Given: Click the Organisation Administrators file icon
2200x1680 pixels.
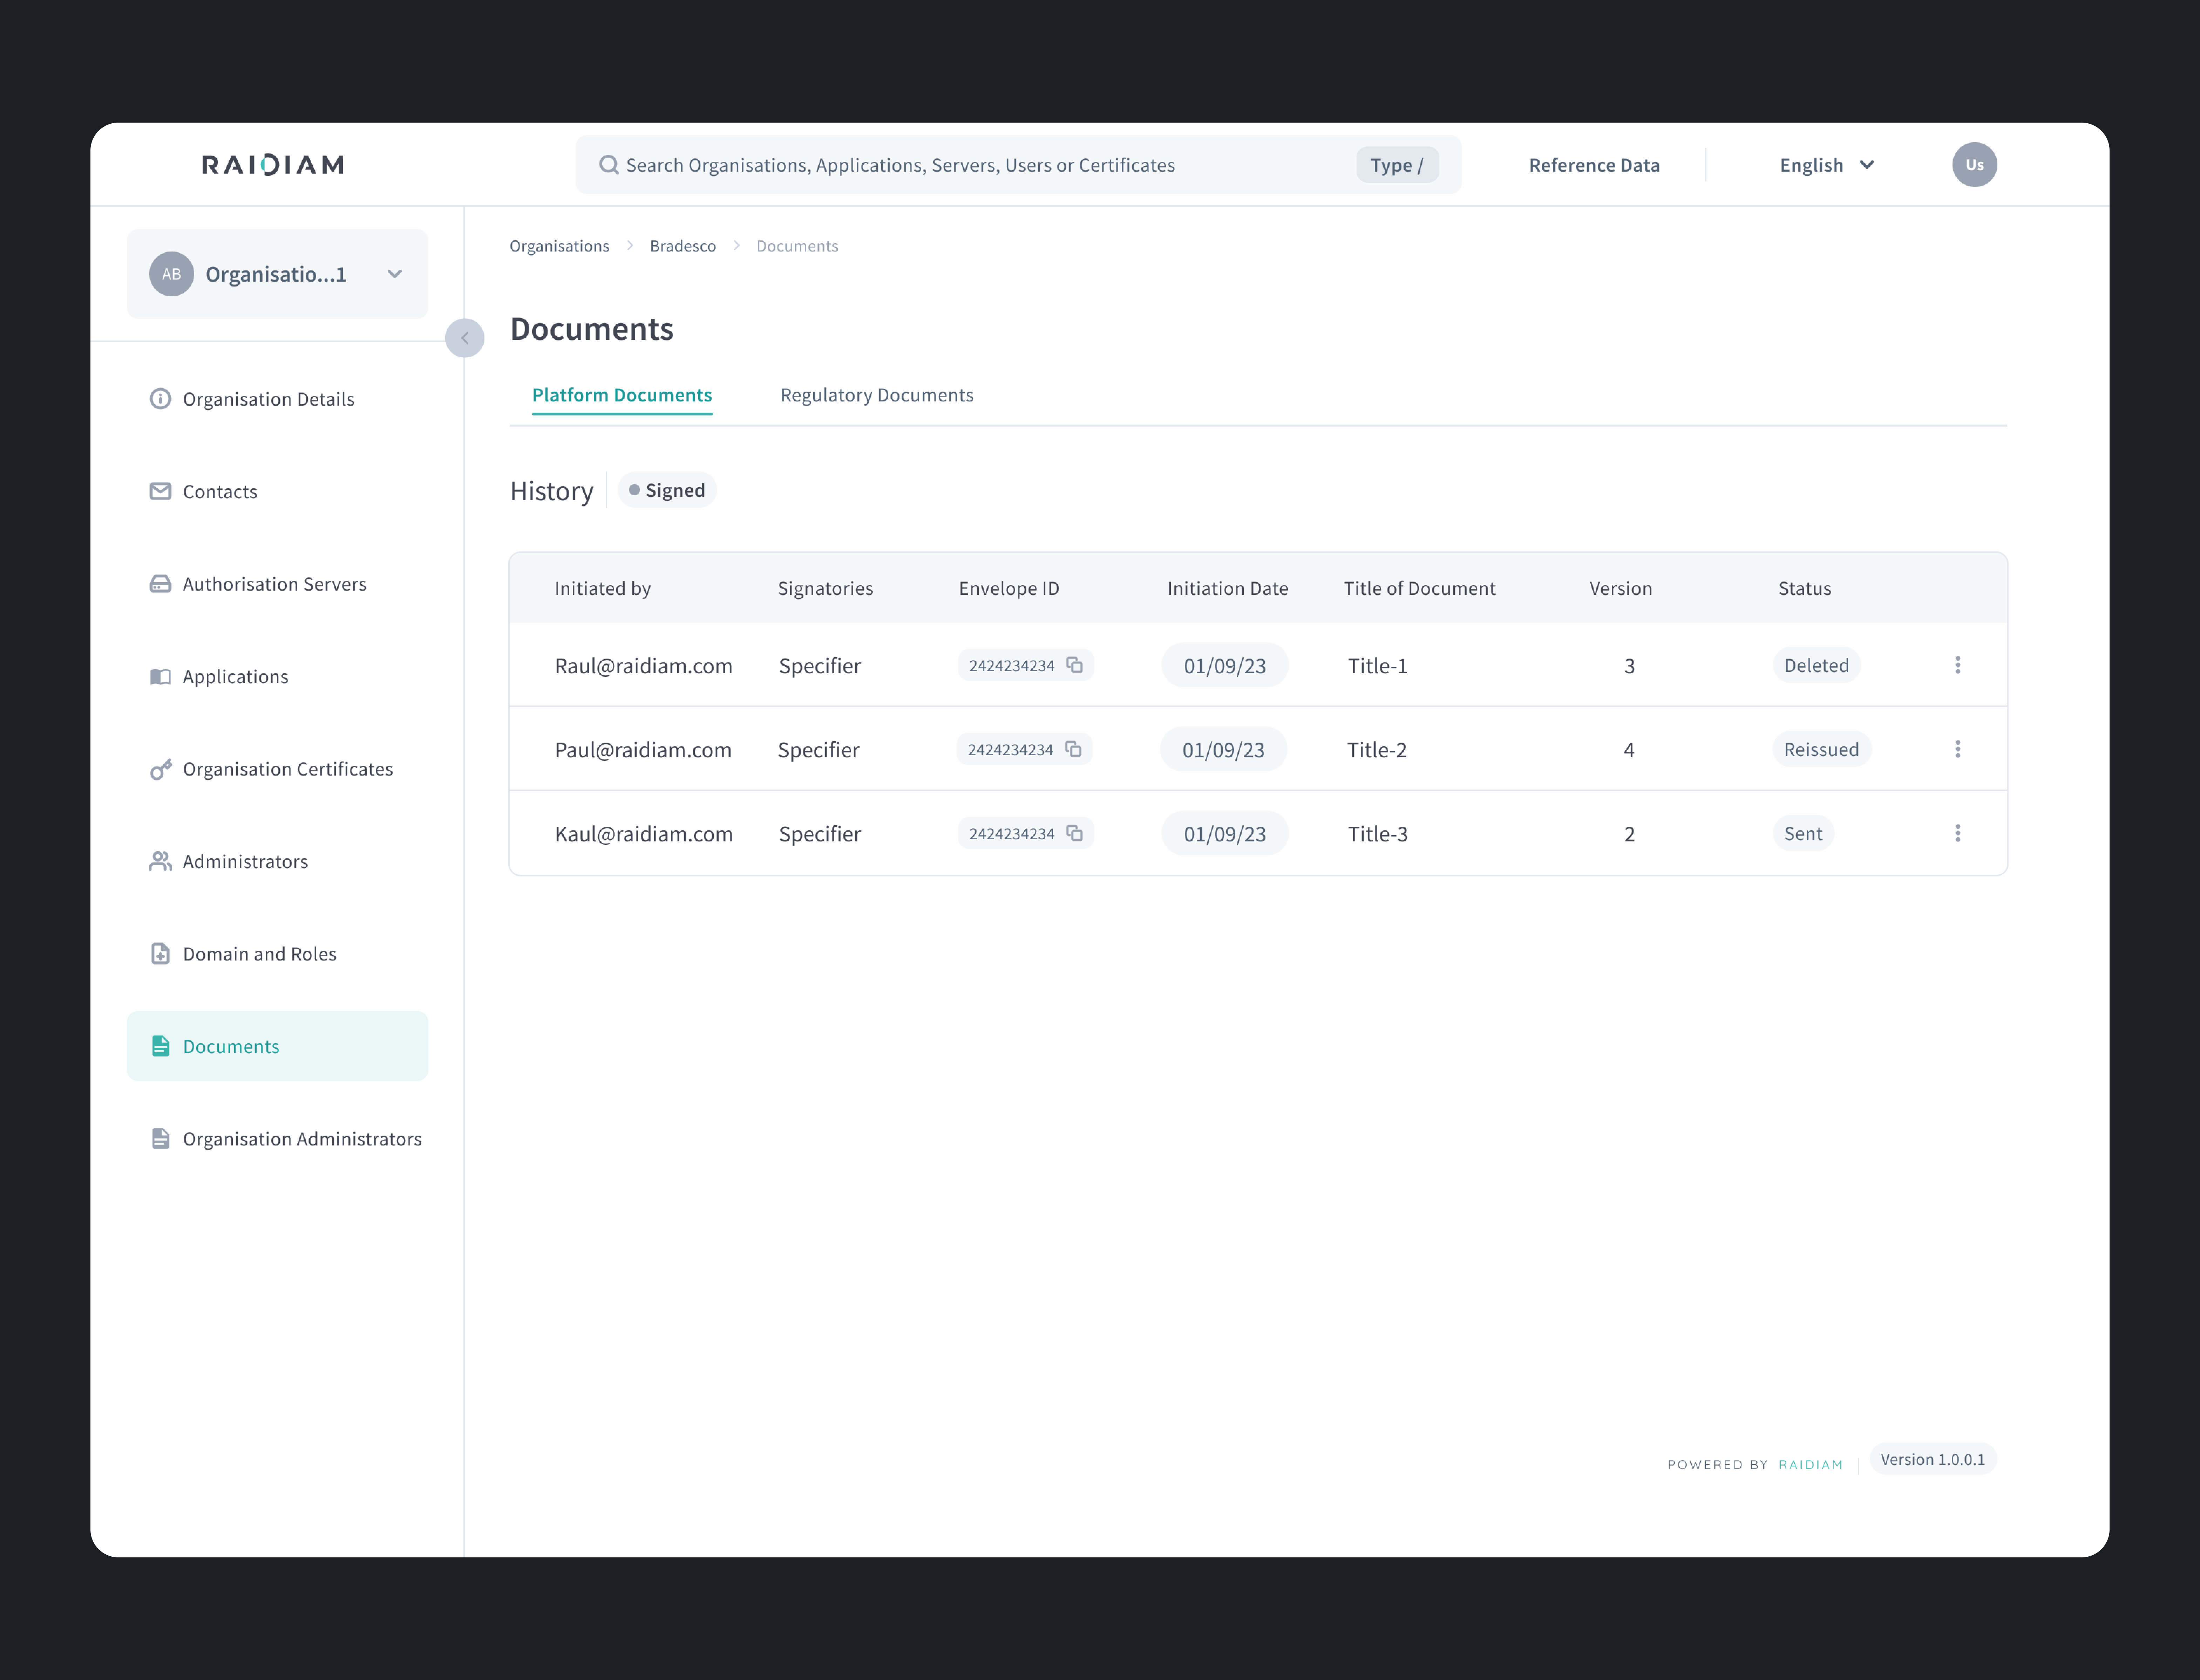Looking at the screenshot, I should (x=160, y=1139).
